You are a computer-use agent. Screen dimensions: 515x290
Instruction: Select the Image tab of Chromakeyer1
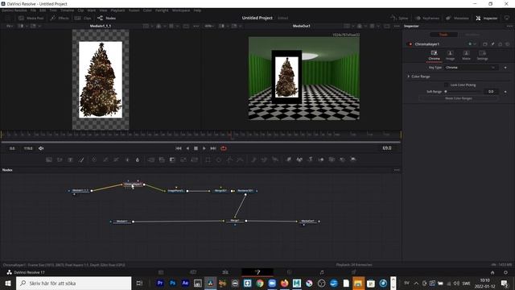pos(450,56)
